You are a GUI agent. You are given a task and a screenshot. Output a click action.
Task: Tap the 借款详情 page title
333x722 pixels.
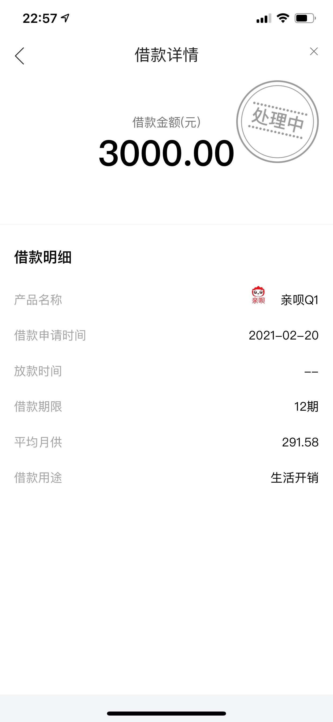(167, 55)
